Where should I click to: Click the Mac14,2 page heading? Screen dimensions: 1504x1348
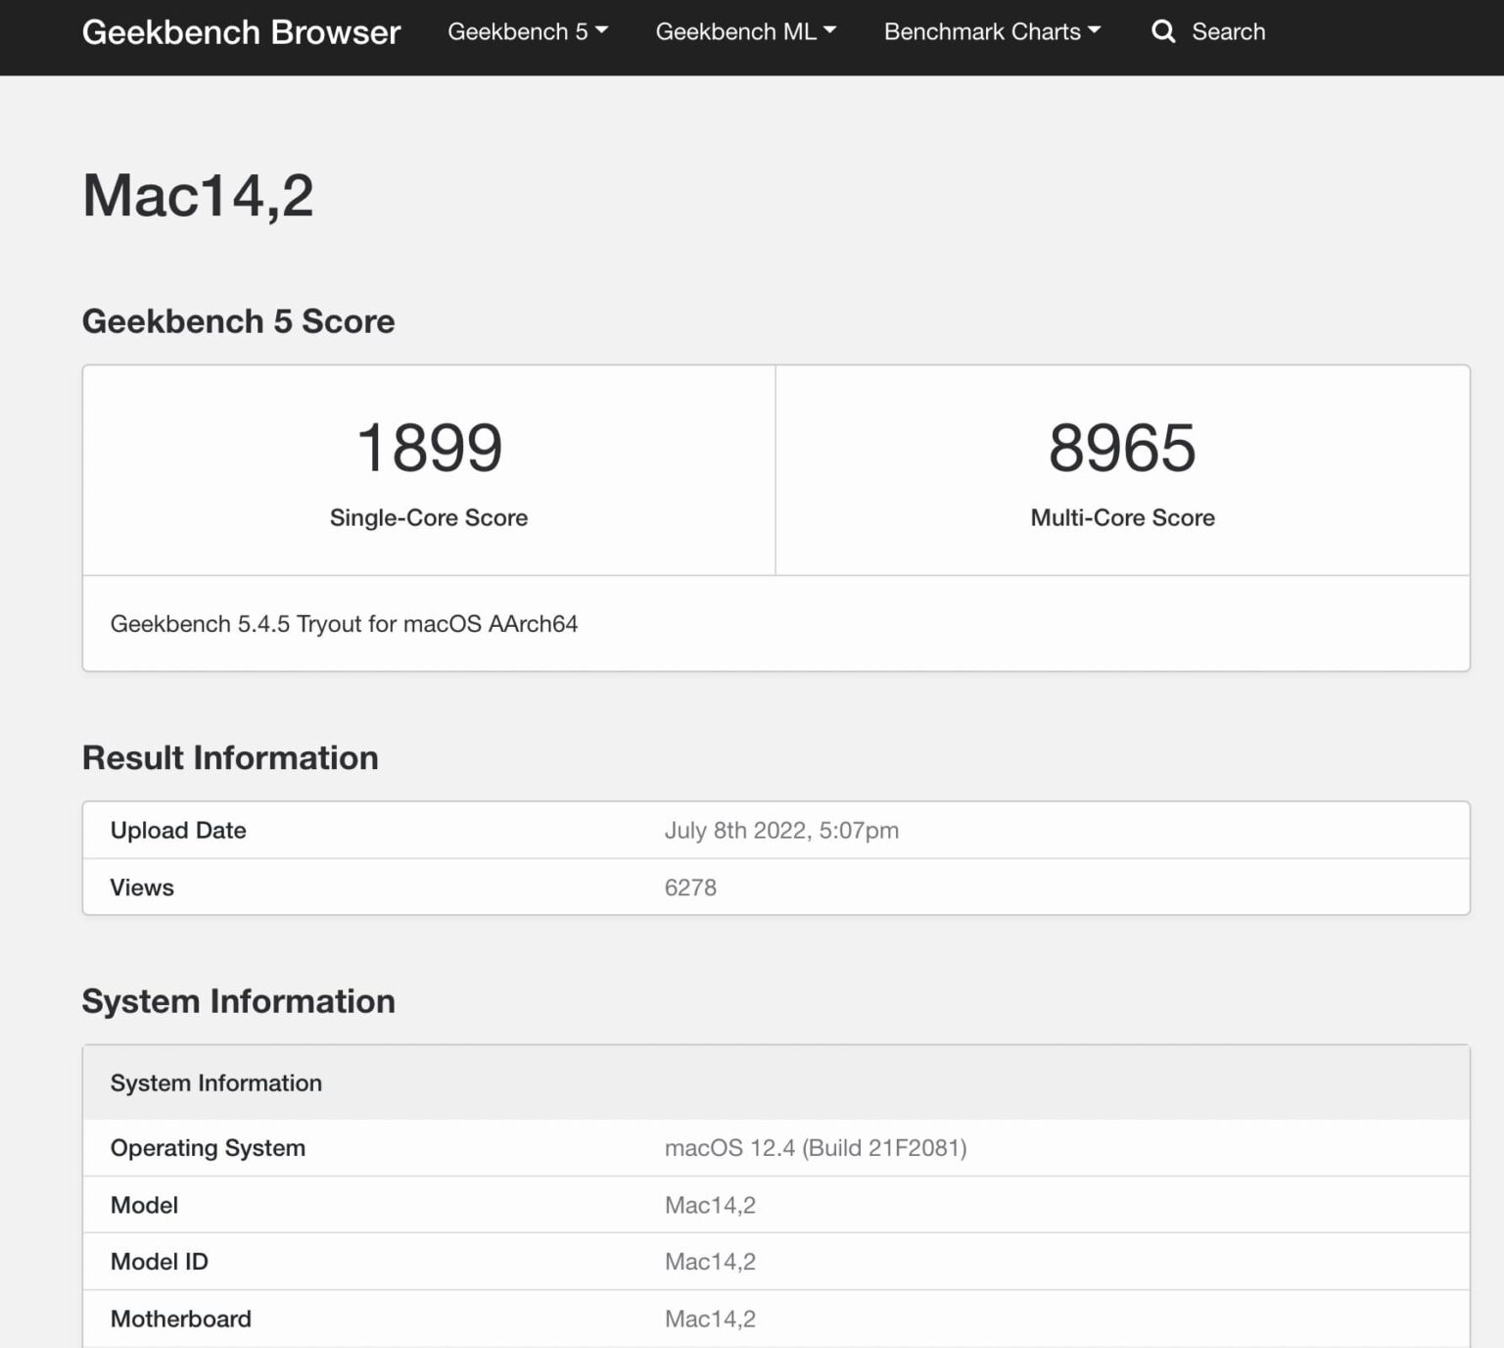[x=198, y=197]
